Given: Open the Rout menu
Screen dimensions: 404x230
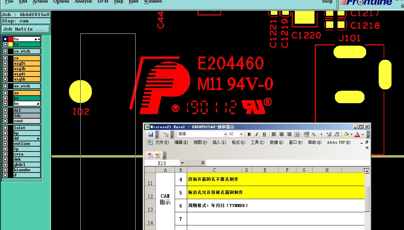Looking at the screenshot, I should point(134,2).
